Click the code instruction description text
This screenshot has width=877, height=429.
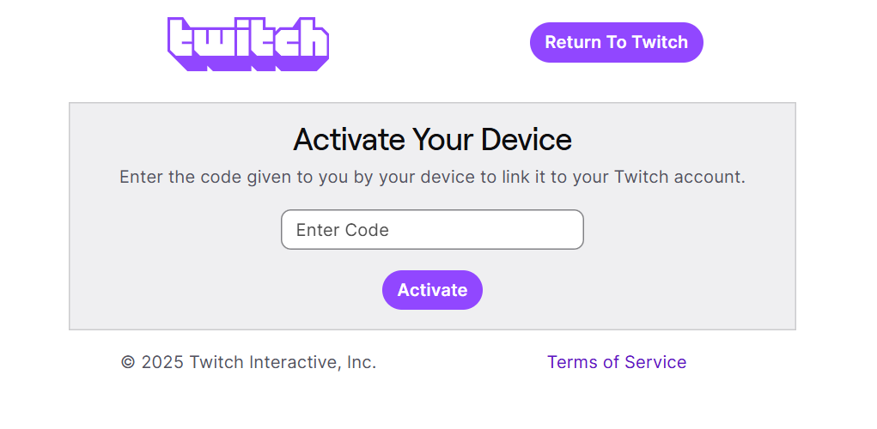[x=432, y=178]
